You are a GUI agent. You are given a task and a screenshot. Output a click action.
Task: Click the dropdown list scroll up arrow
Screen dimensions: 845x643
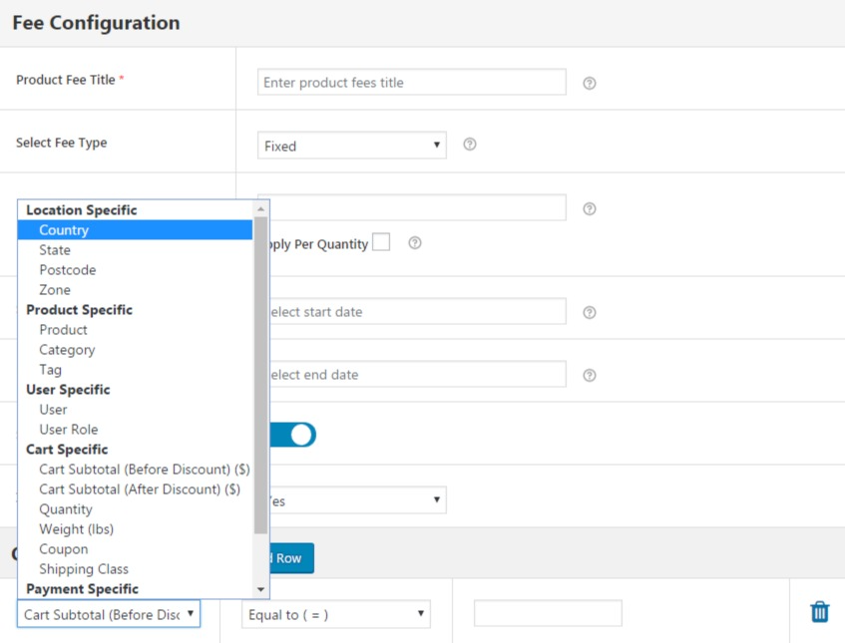[x=260, y=209]
